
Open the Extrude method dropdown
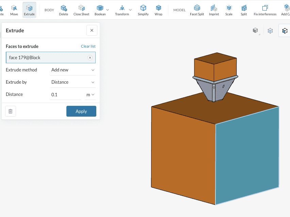click(x=73, y=70)
